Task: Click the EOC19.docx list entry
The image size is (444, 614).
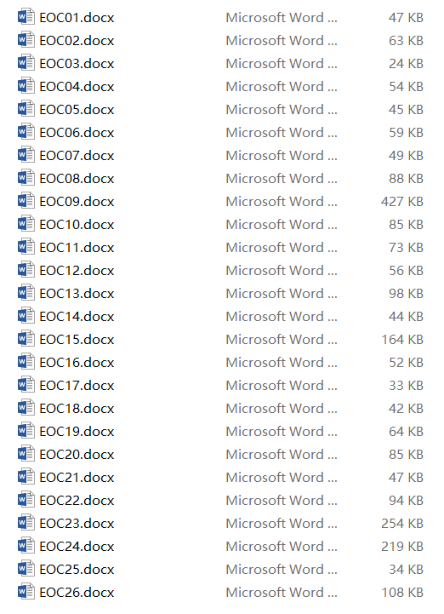Action: pos(77,432)
